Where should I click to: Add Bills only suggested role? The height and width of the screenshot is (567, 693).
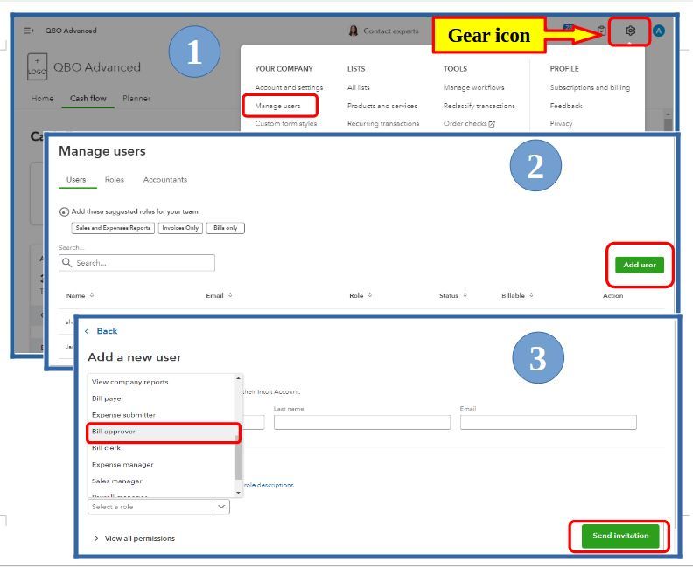pyautogui.click(x=226, y=228)
